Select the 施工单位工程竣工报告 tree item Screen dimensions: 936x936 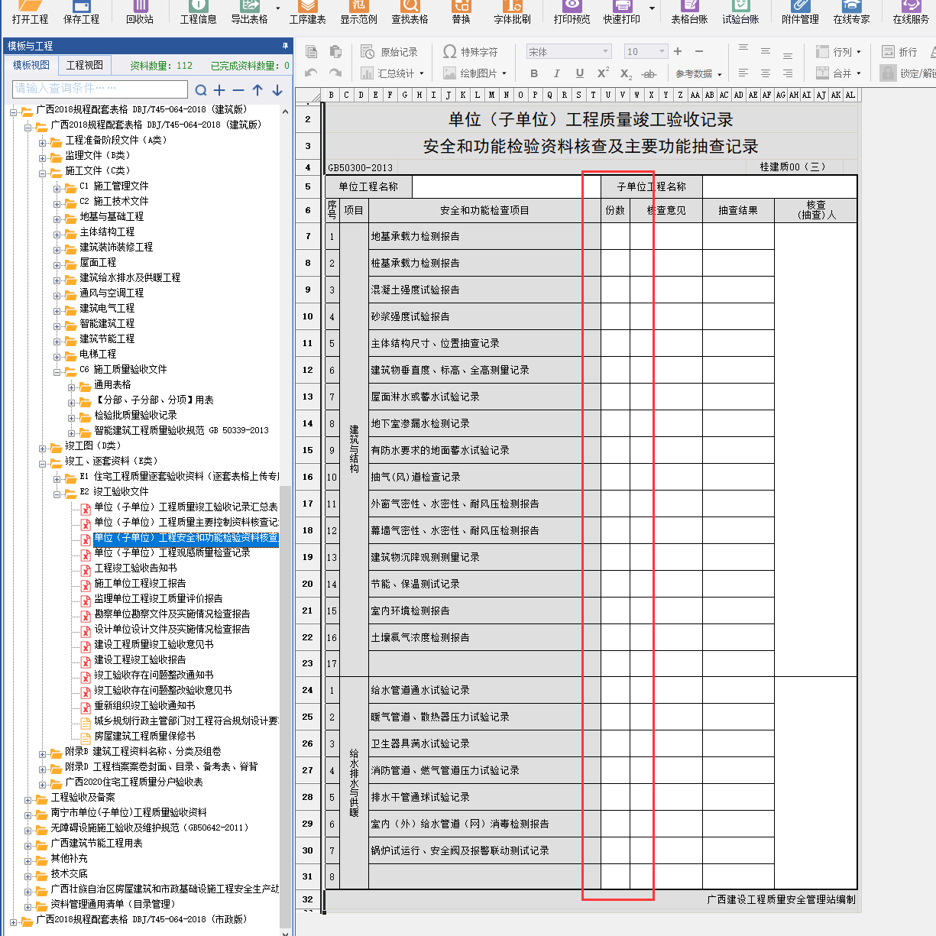tap(140, 584)
